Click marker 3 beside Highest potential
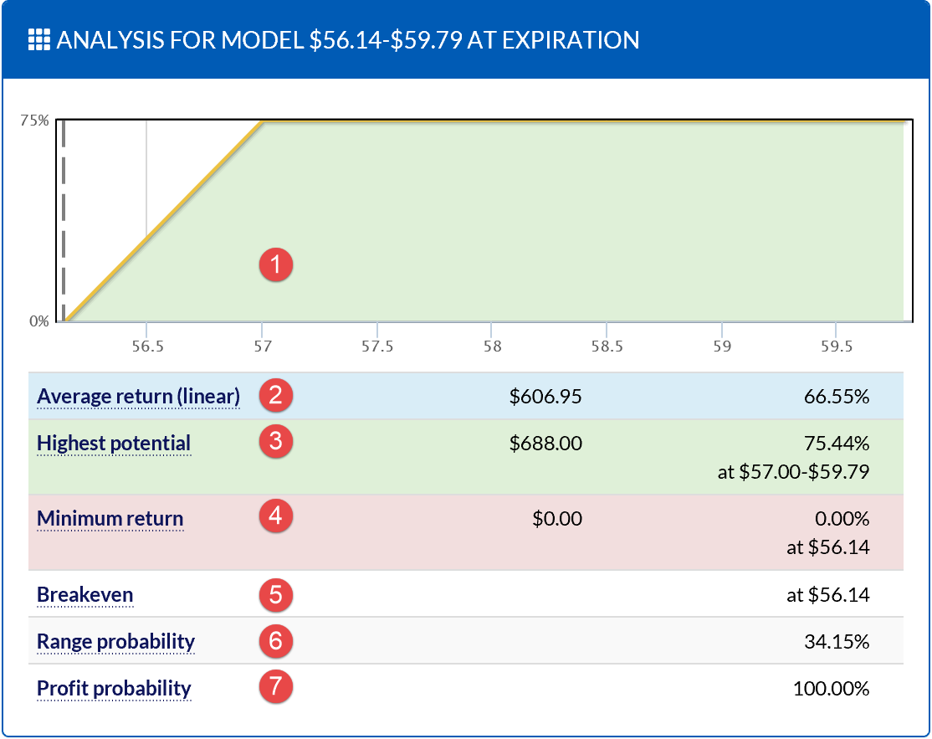 tap(274, 443)
